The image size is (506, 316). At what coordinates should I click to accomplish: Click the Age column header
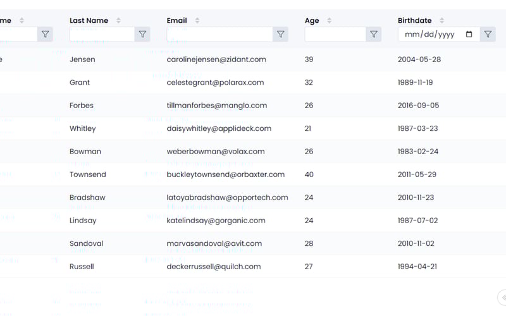(312, 21)
